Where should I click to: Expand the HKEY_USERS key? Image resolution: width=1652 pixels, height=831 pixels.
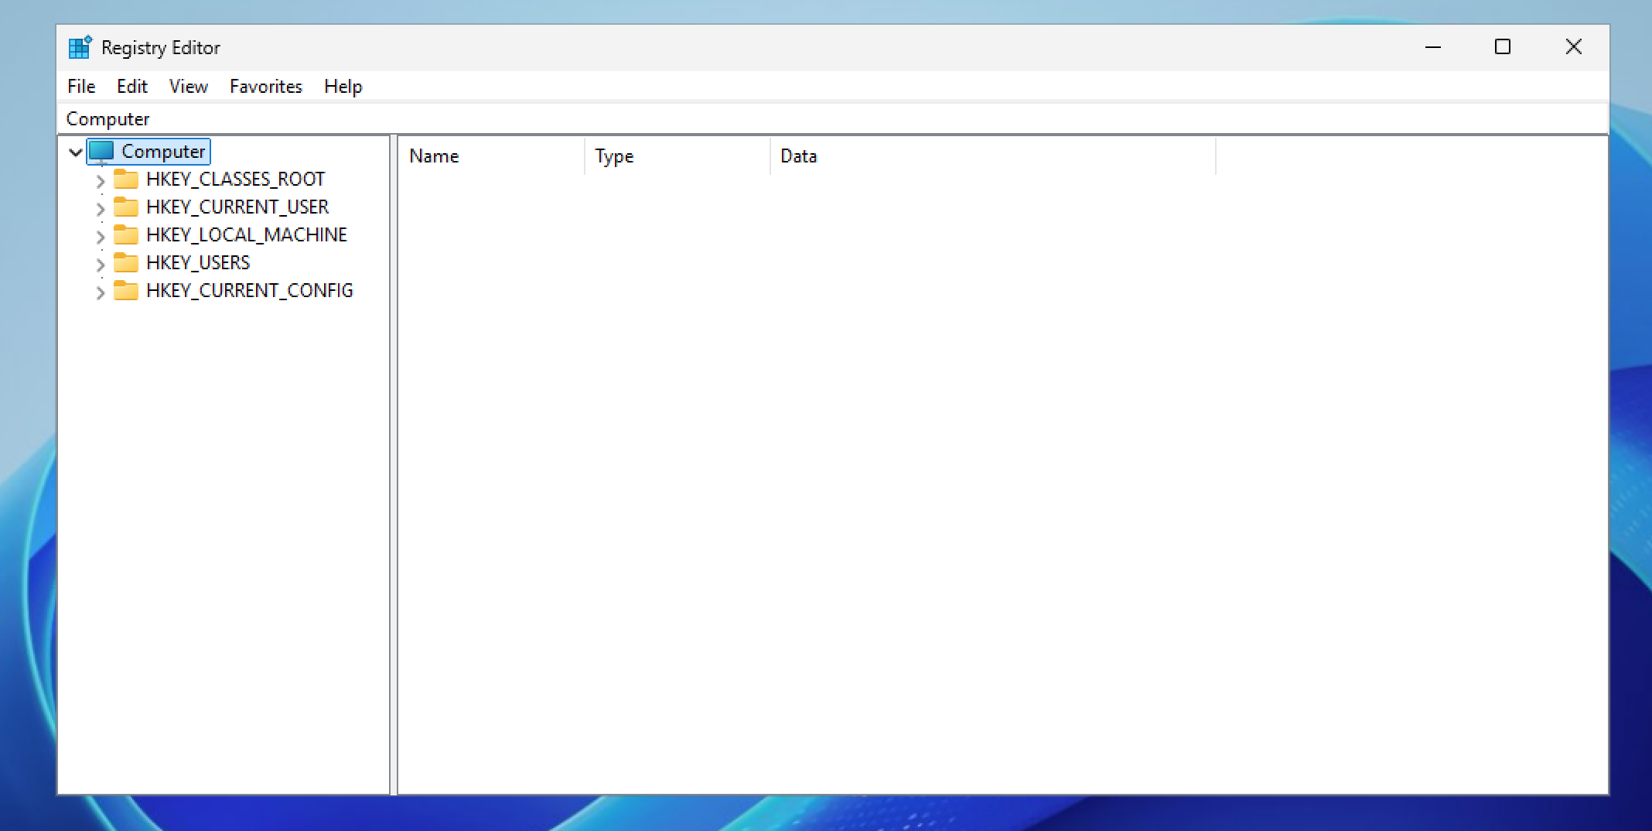click(101, 265)
